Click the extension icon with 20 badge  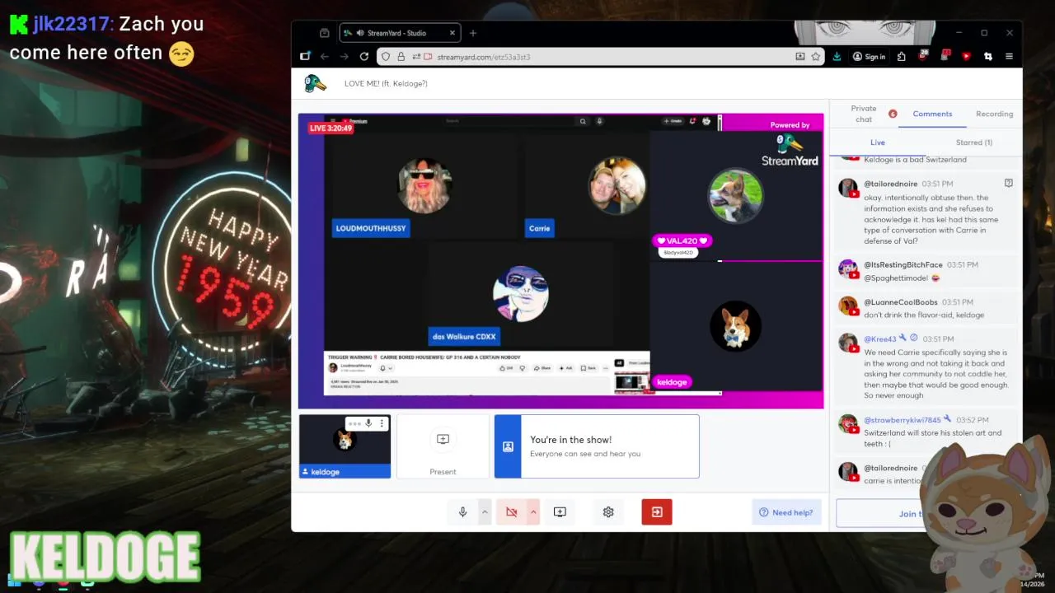point(923,56)
